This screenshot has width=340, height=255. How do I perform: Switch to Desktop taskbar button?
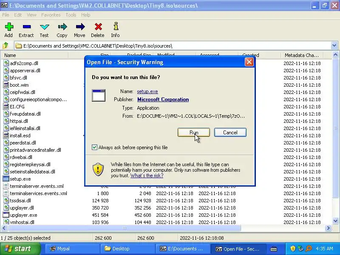click(127, 249)
